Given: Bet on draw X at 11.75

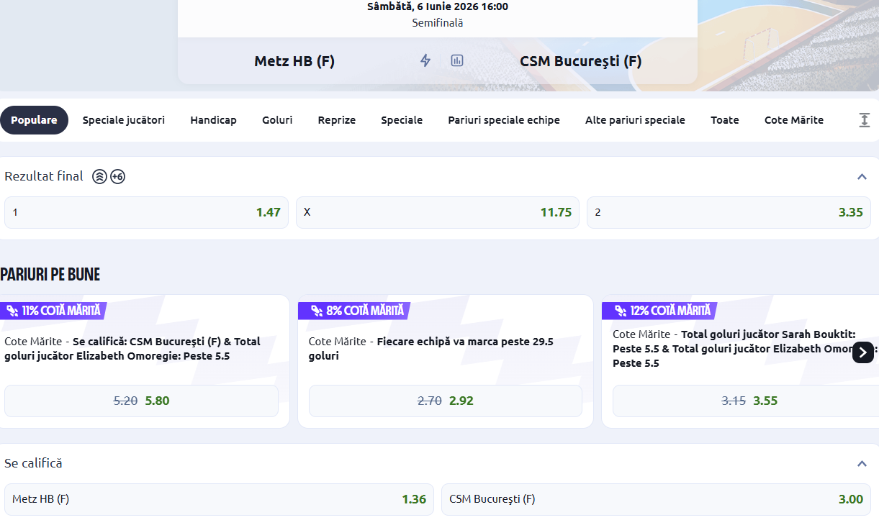Looking at the screenshot, I should (x=438, y=212).
